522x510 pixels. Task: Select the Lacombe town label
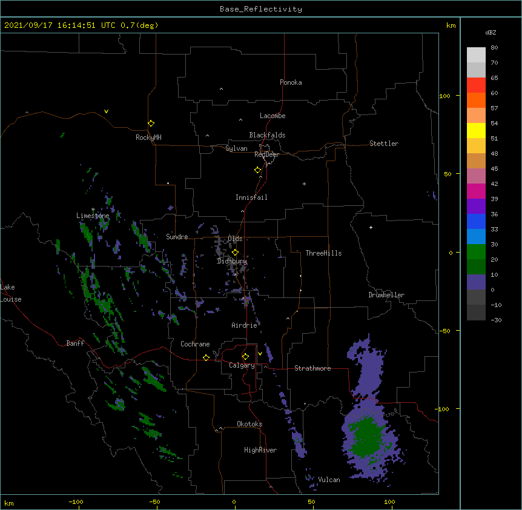(273, 116)
